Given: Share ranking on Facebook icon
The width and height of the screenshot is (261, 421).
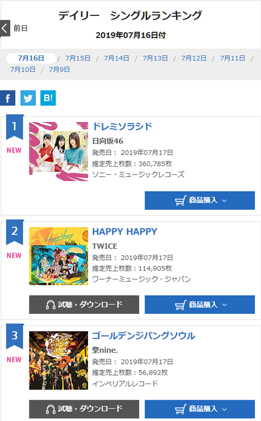Looking at the screenshot, I should pos(8,98).
